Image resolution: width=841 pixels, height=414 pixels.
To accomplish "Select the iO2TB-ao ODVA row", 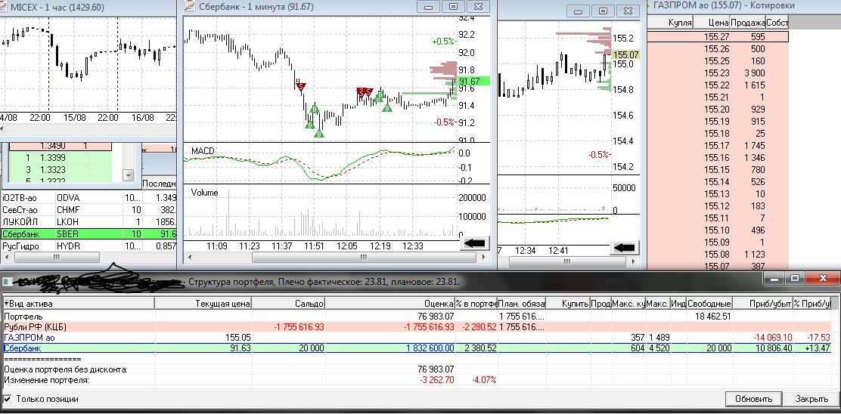I will coord(88,197).
